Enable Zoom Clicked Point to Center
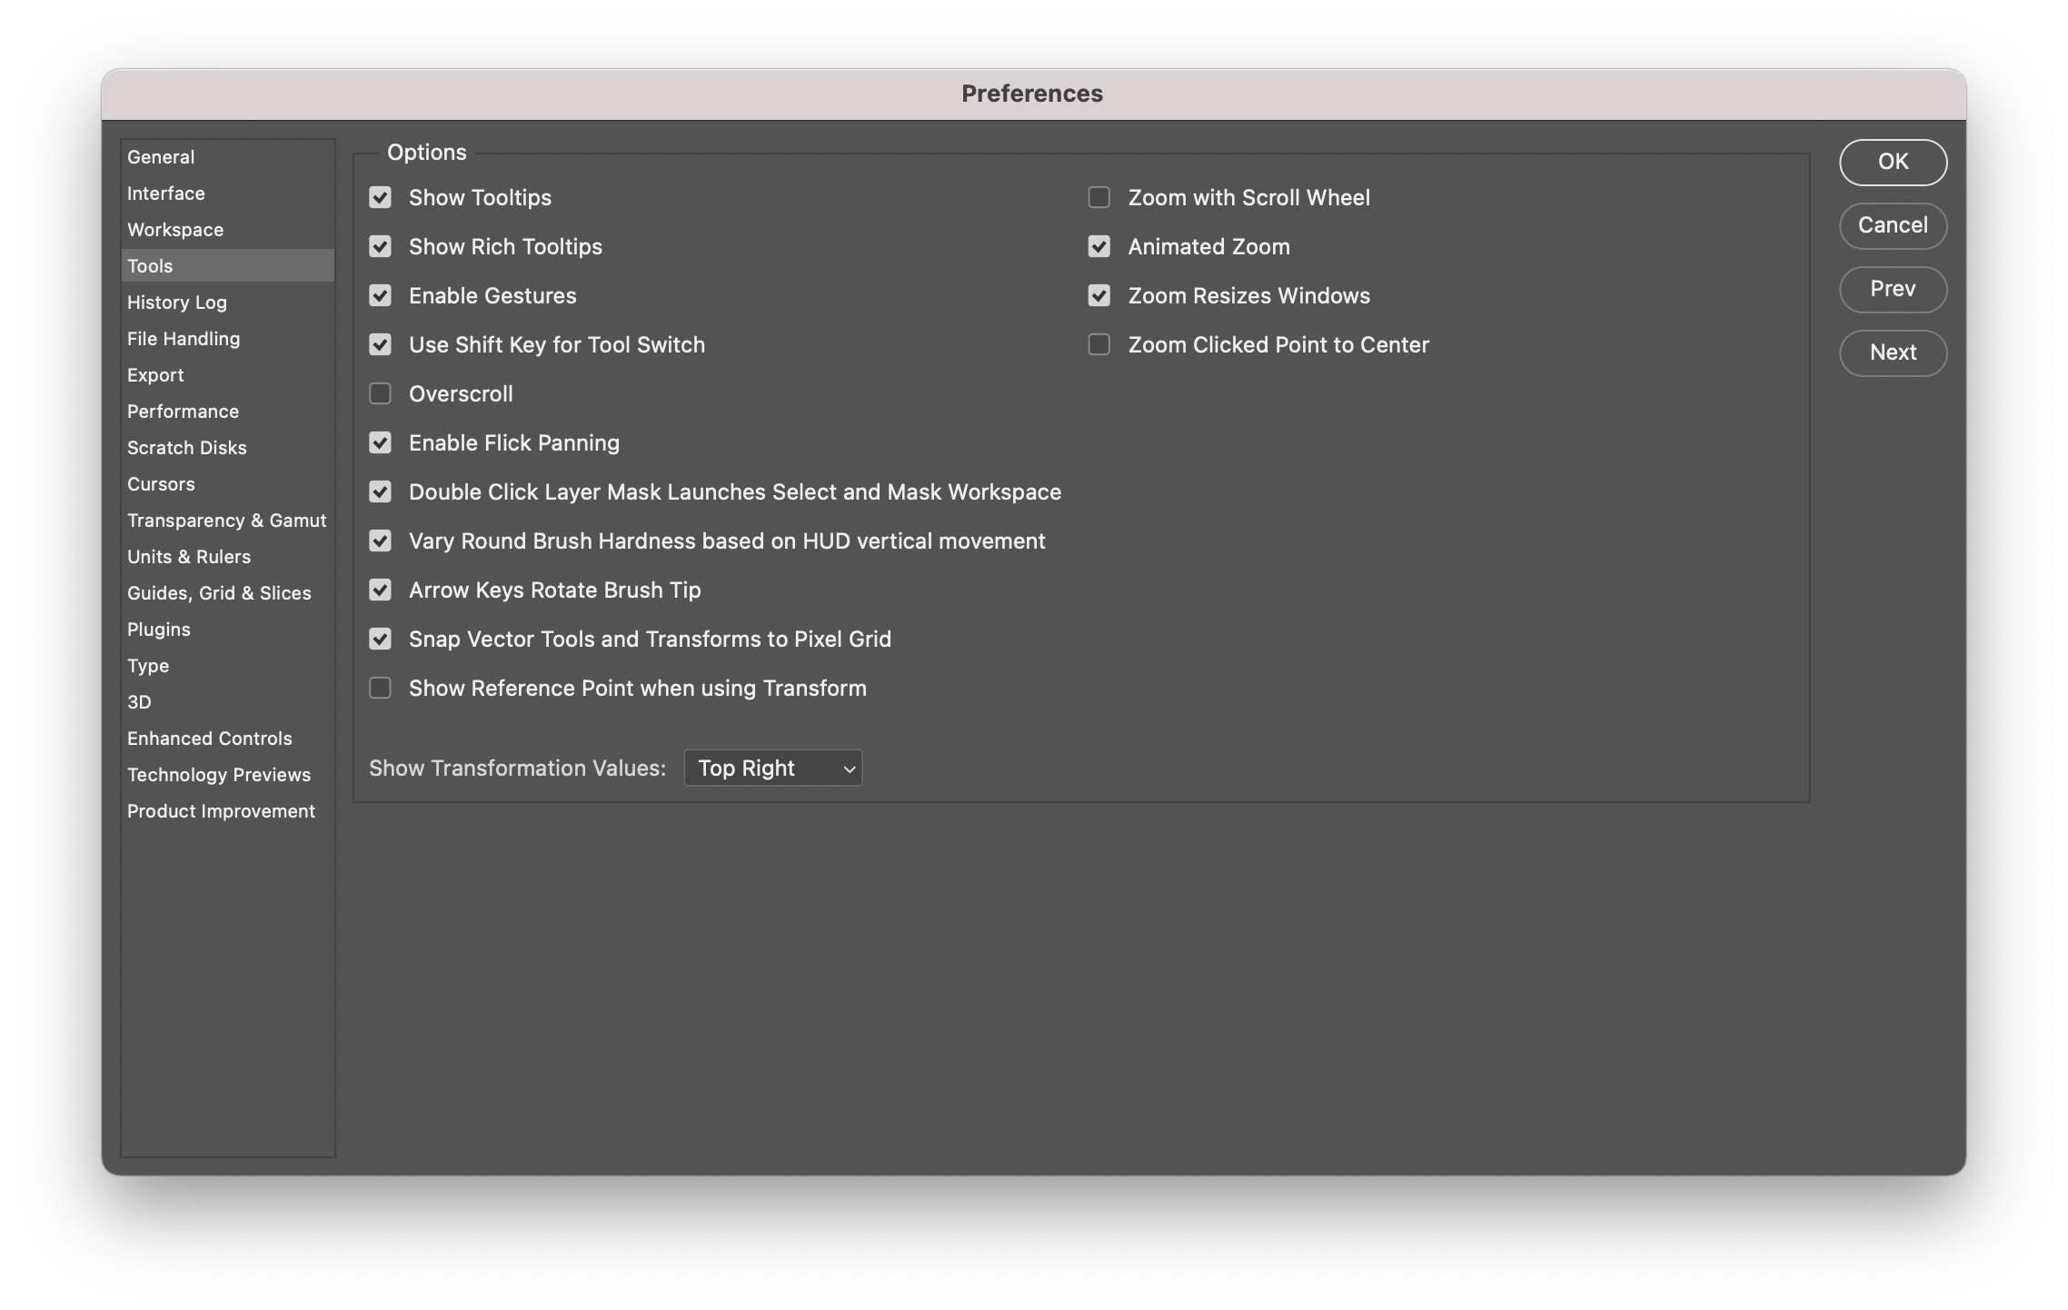This screenshot has width=2068, height=1310. coord(1099,345)
